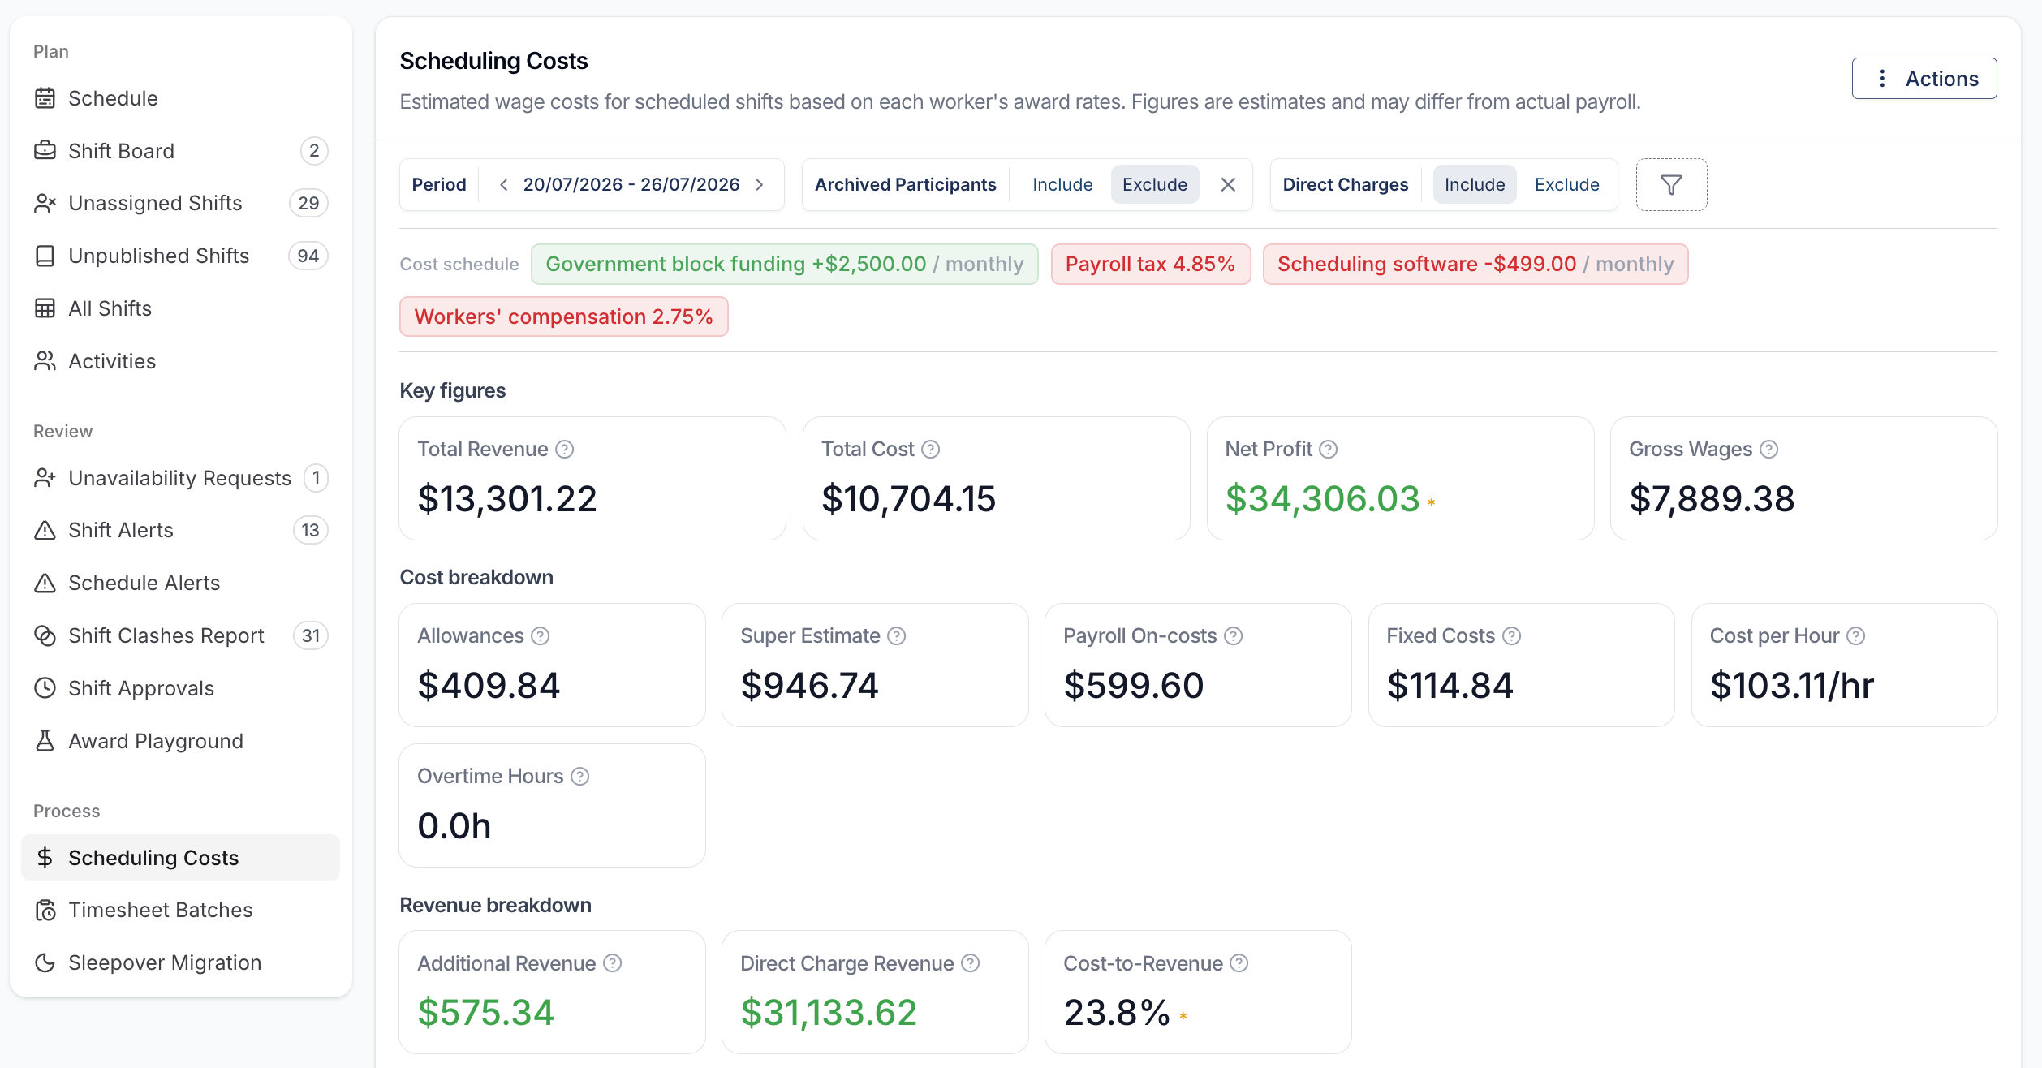Image resolution: width=2042 pixels, height=1068 pixels.
Task: Open the Actions menu
Action: pos(1924,79)
